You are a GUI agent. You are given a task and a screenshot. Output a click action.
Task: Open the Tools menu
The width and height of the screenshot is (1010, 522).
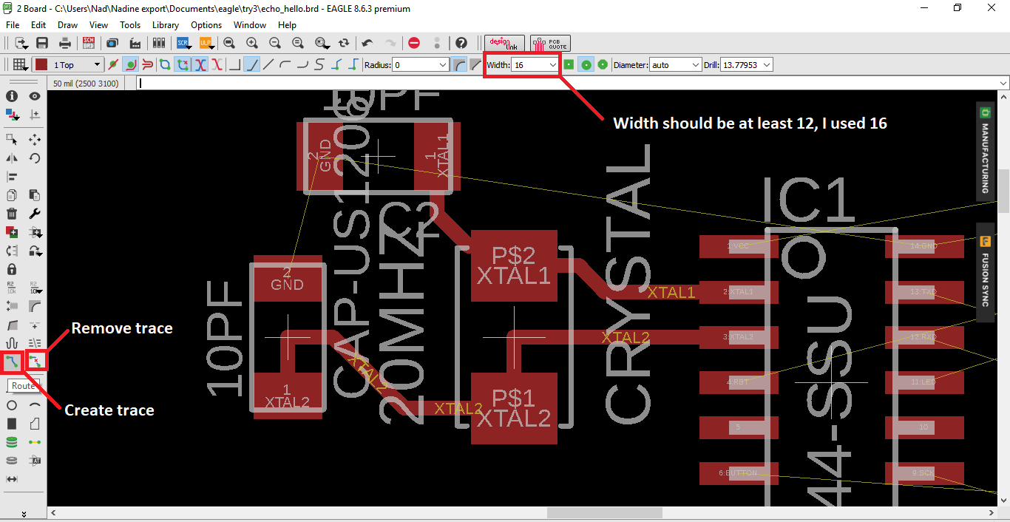point(130,25)
